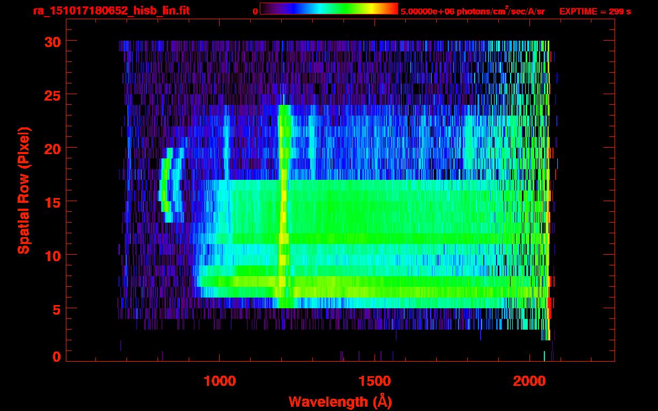Click the EXPTIME = 299 s text
Image resolution: width=658 pixels, height=411 pixels.
595,11
